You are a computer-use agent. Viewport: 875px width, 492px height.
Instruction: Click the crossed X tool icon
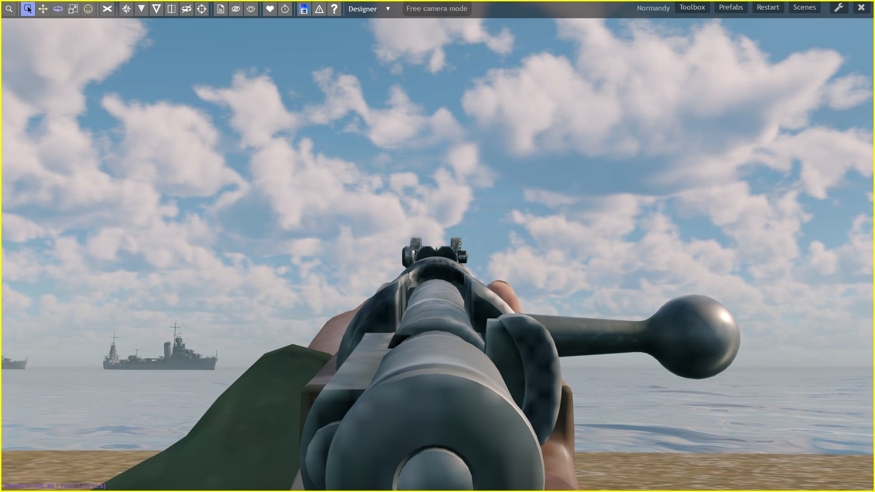[x=107, y=9]
